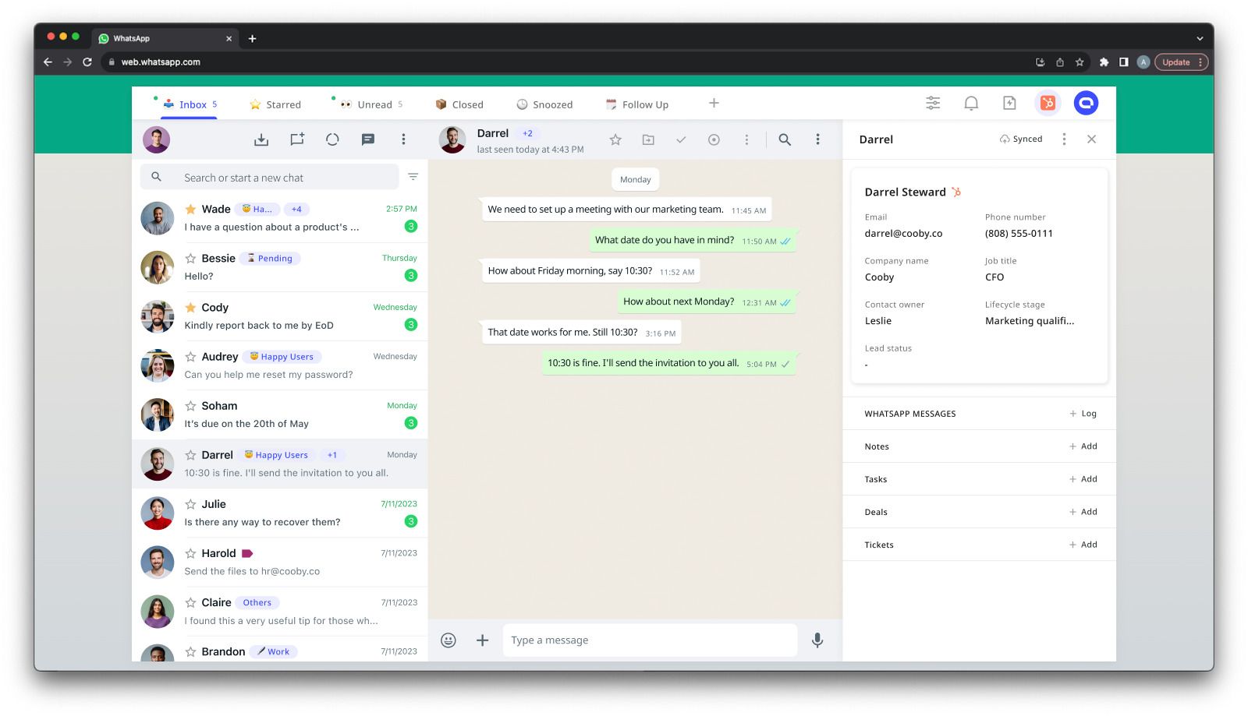
Task: Focus the Type a message field
Action: point(650,640)
